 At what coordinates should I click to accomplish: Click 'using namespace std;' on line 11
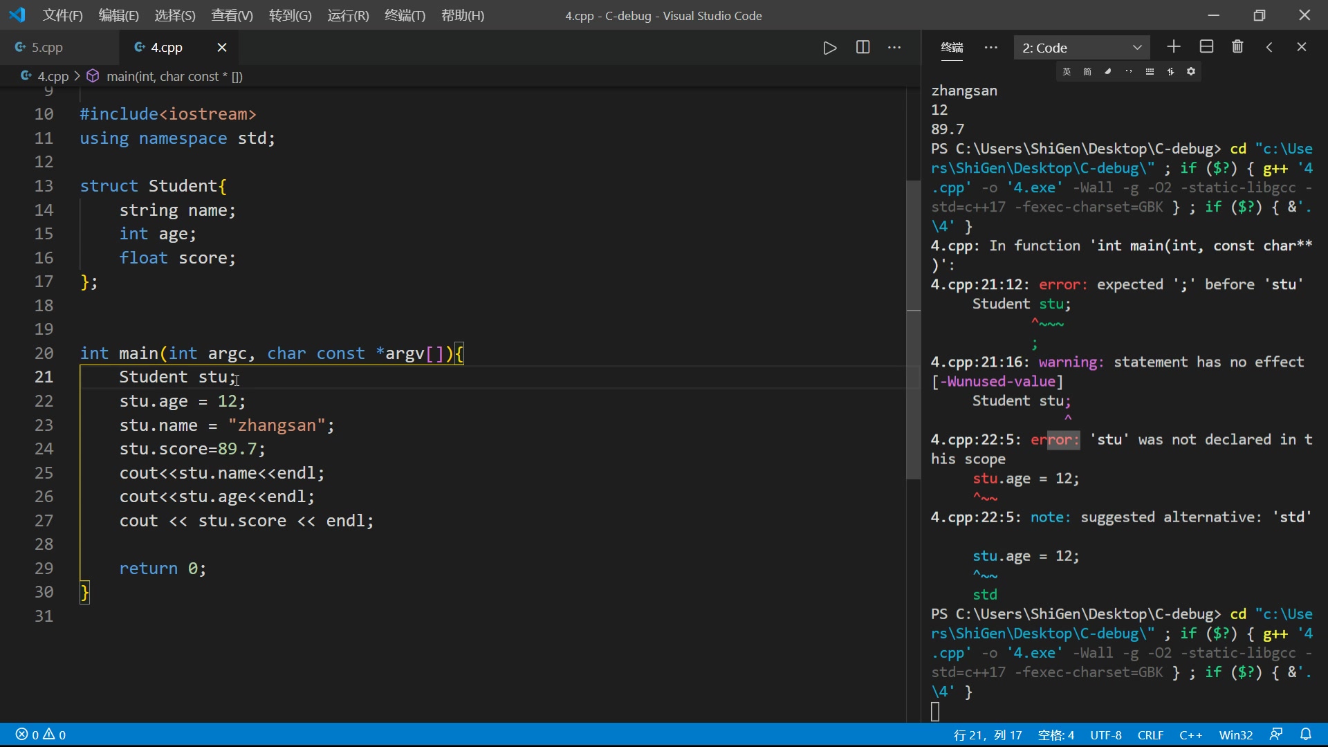177,138
